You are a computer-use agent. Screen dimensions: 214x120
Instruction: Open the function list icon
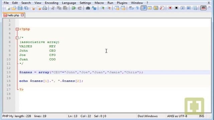pos(162,8)
